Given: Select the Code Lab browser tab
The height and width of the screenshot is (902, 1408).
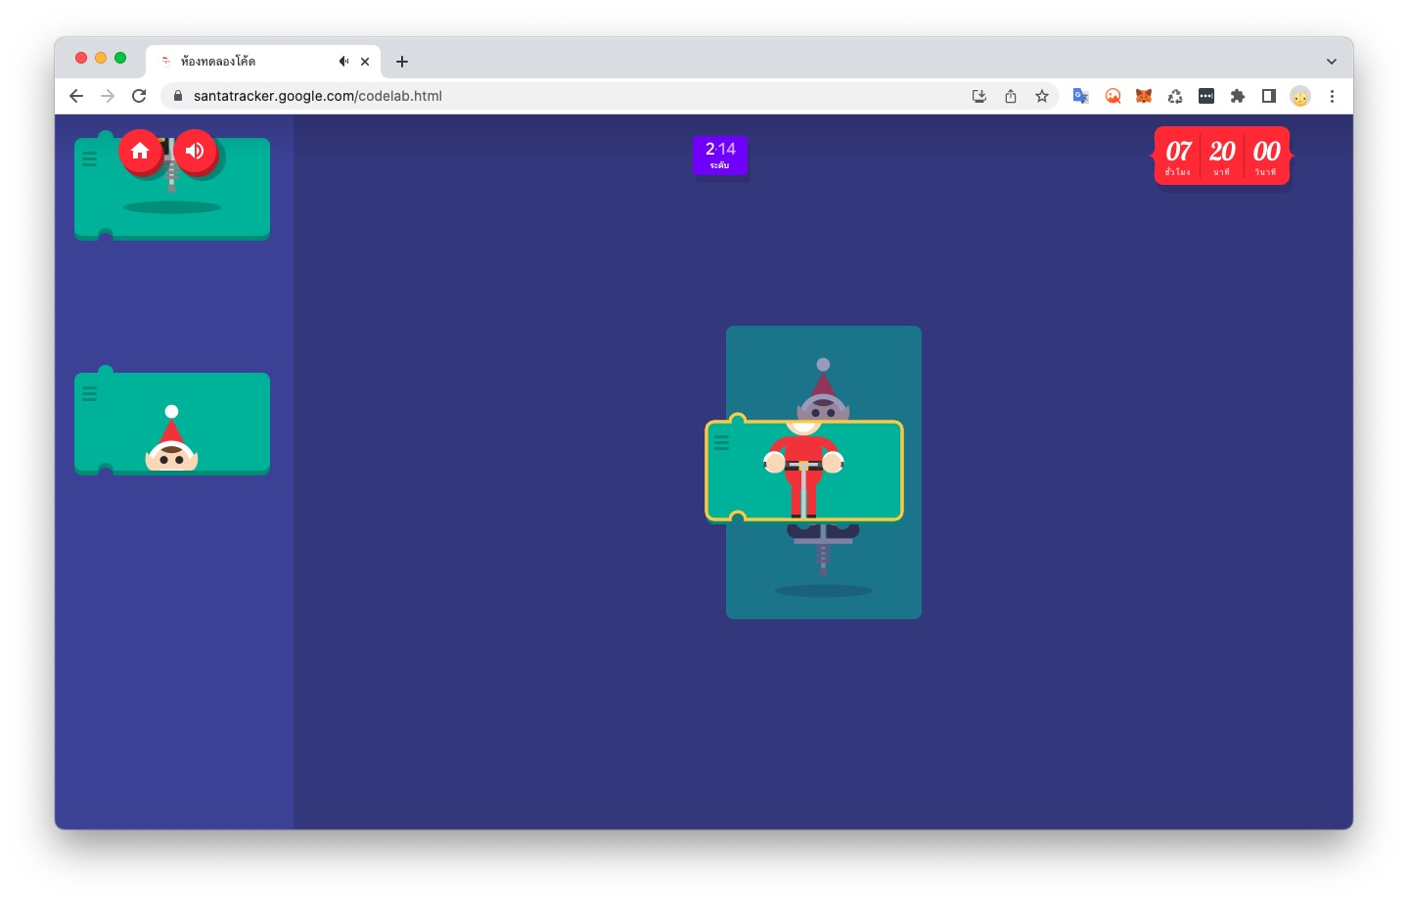Looking at the screenshot, I should pyautogui.click(x=245, y=62).
